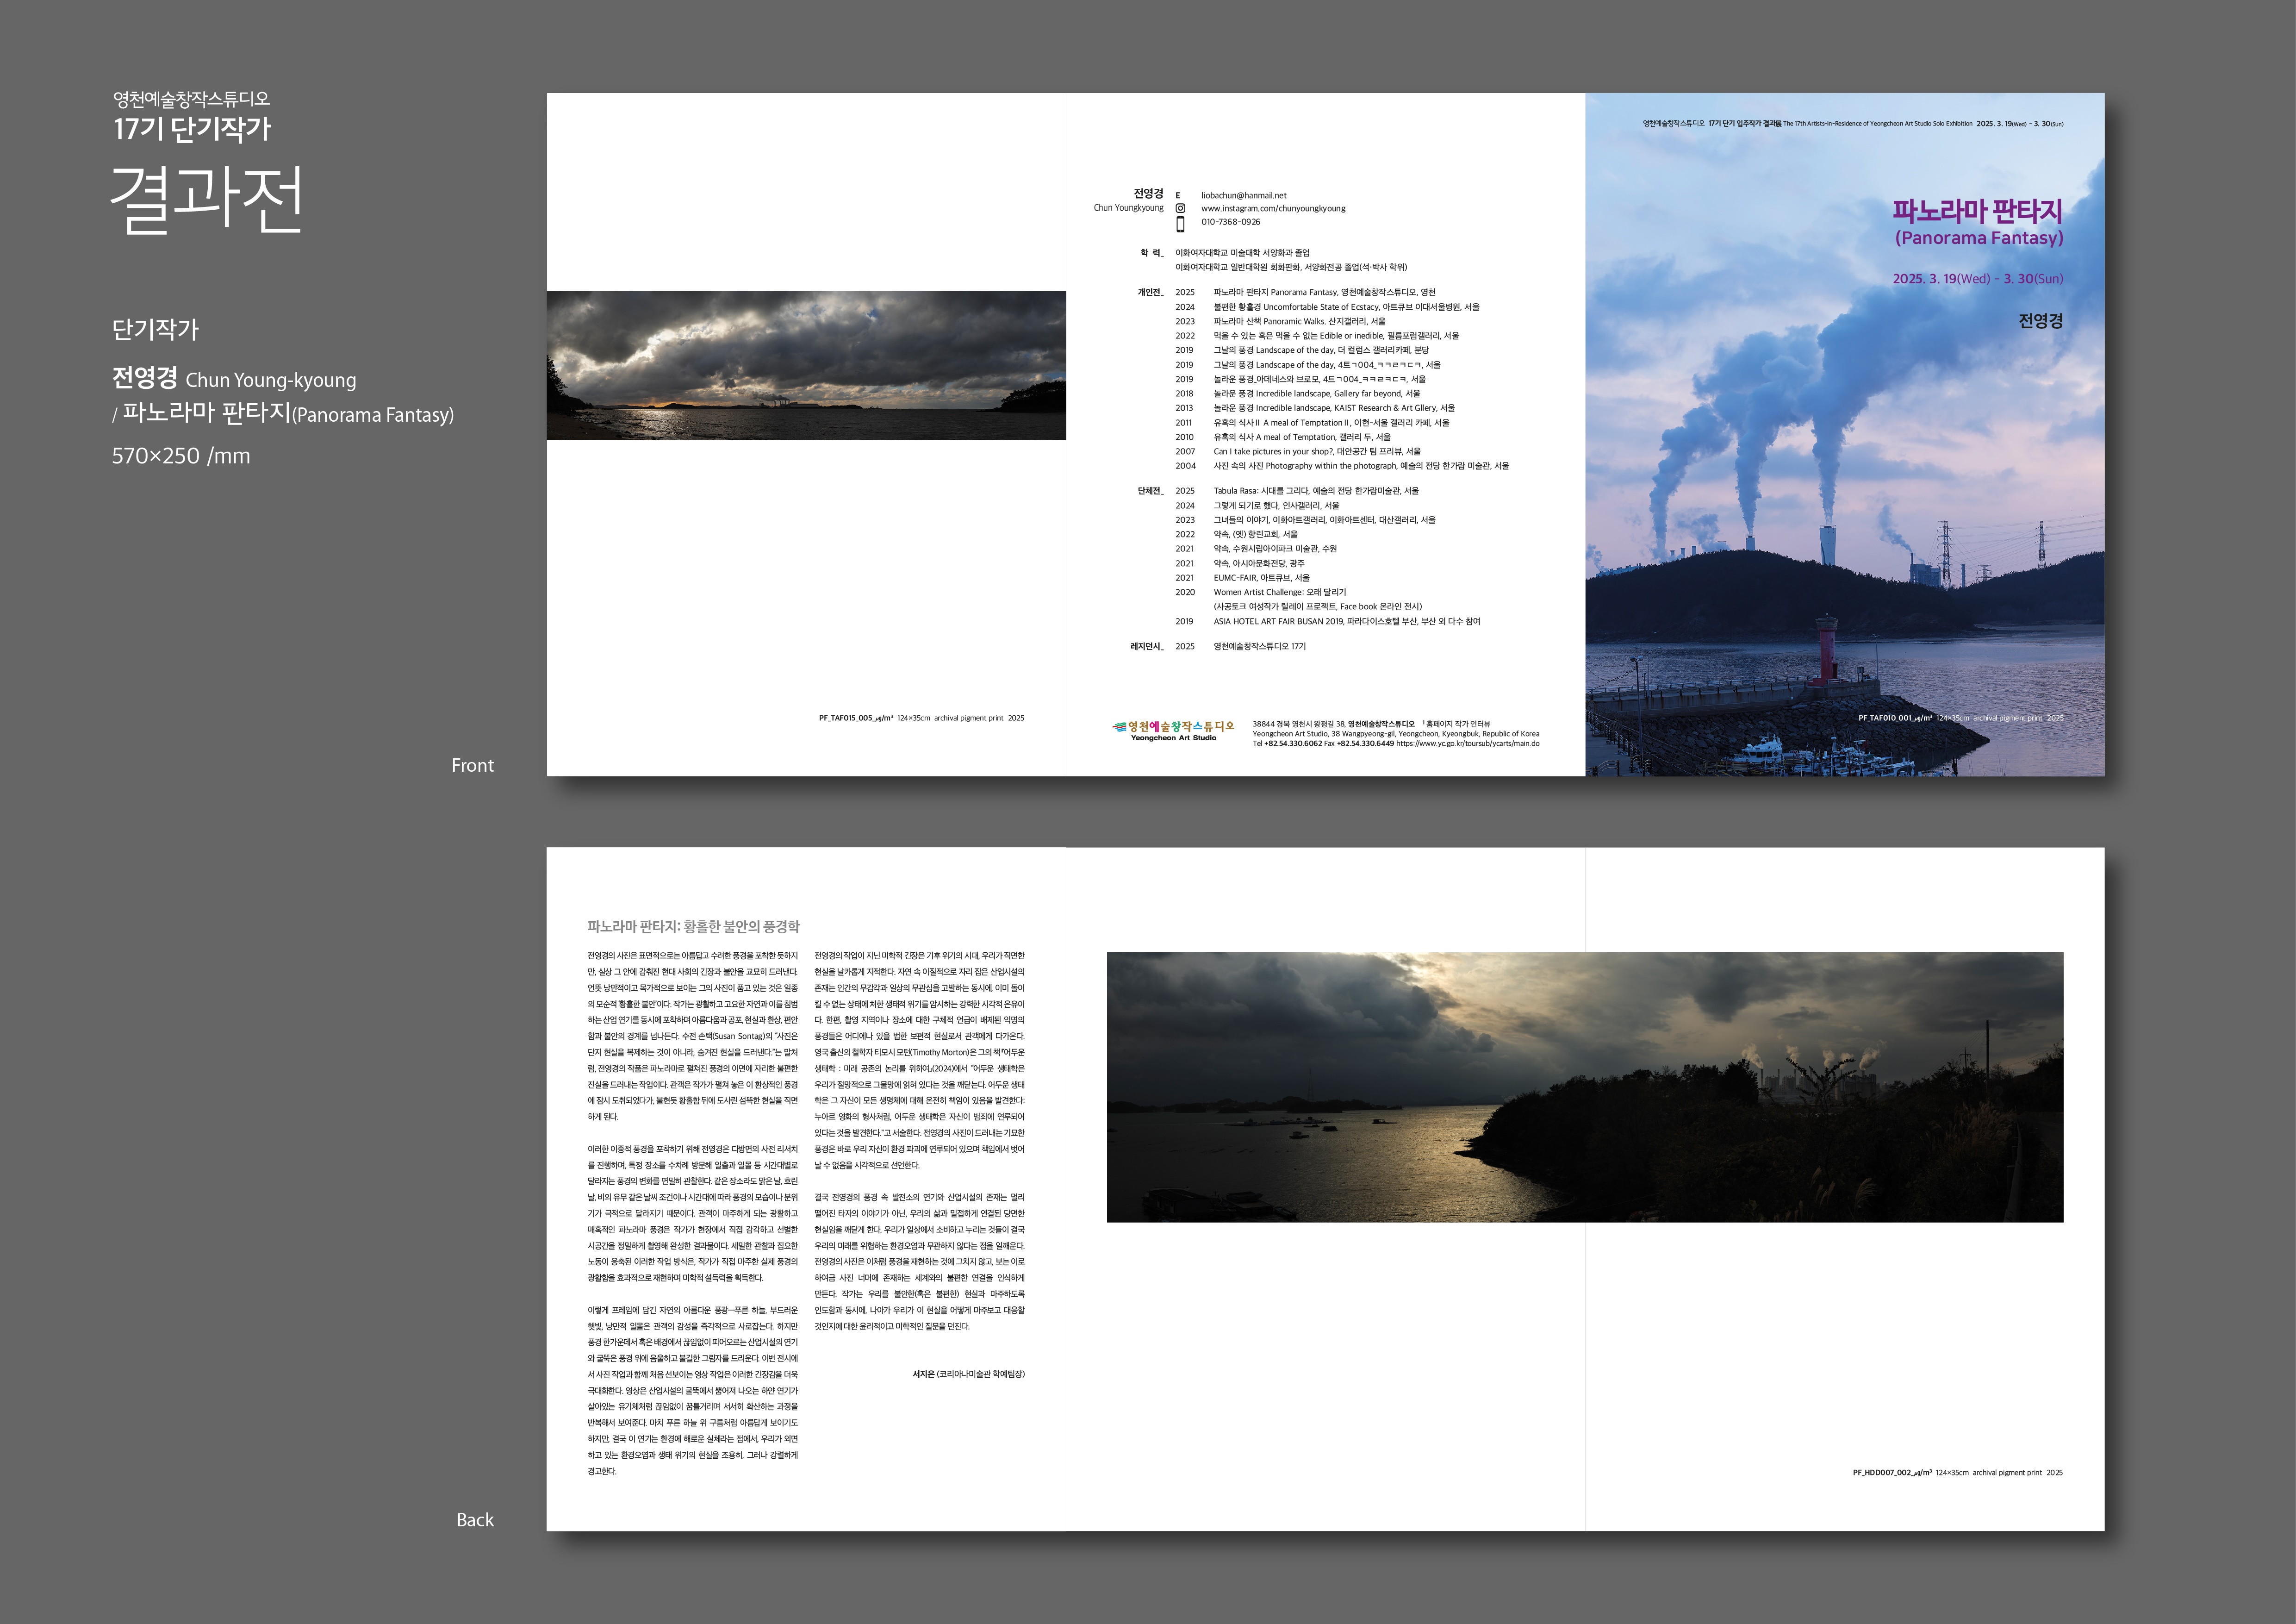Select the stormy cloud panorama photo on front
This screenshot has width=2296, height=1624.
tap(806, 365)
